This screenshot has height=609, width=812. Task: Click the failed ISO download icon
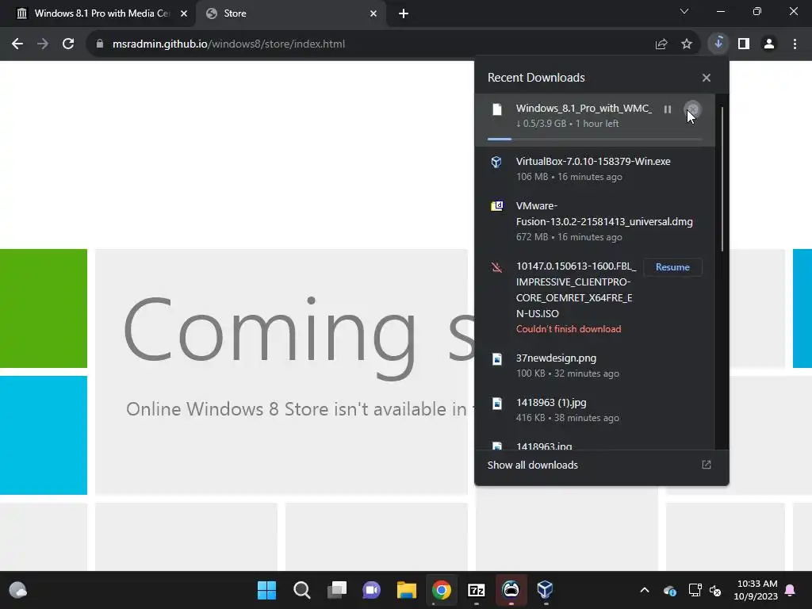pos(496,266)
